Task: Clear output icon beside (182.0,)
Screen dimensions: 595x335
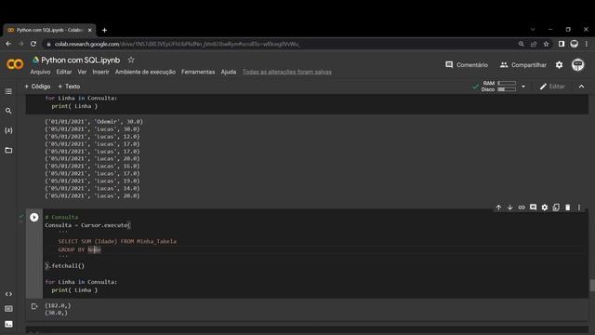Action: pos(34,306)
